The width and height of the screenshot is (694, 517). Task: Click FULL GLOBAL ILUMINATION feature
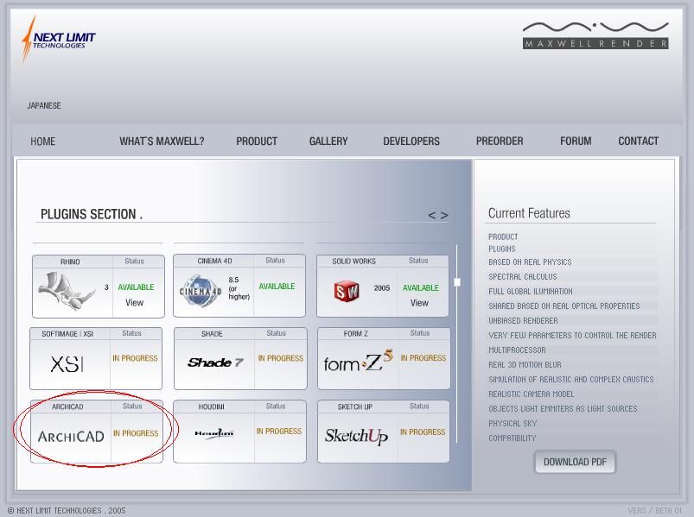point(531,291)
